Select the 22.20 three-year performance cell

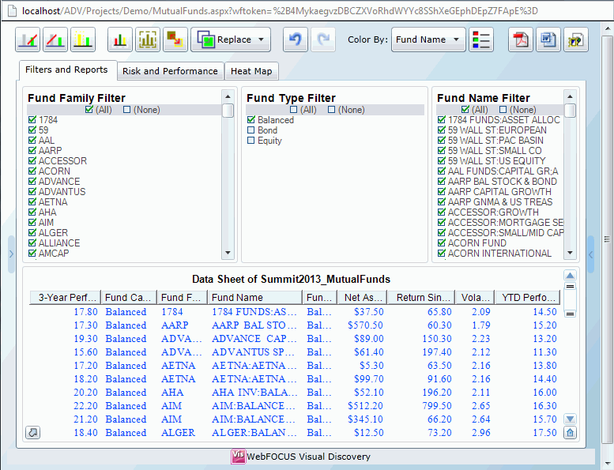(x=86, y=406)
